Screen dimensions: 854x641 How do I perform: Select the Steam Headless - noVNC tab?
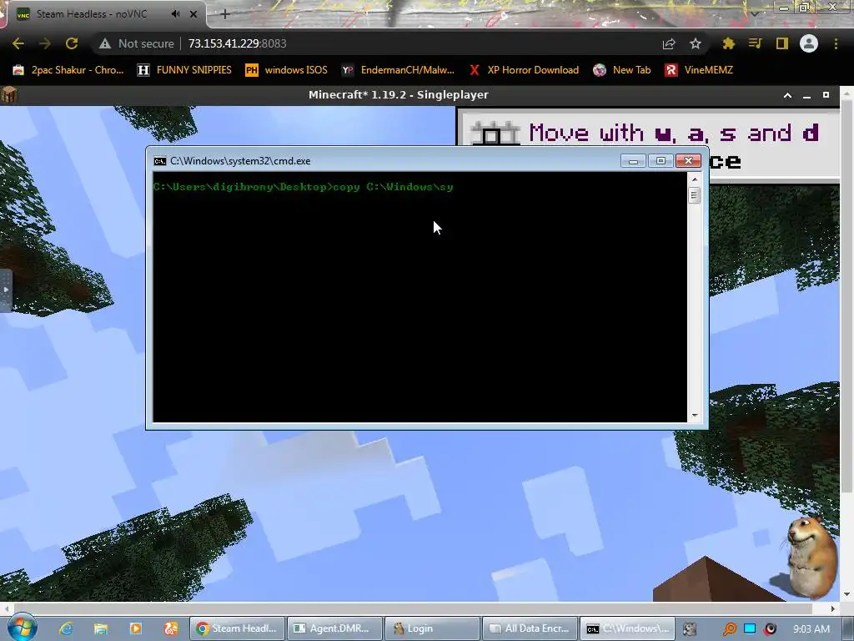pyautogui.click(x=92, y=14)
